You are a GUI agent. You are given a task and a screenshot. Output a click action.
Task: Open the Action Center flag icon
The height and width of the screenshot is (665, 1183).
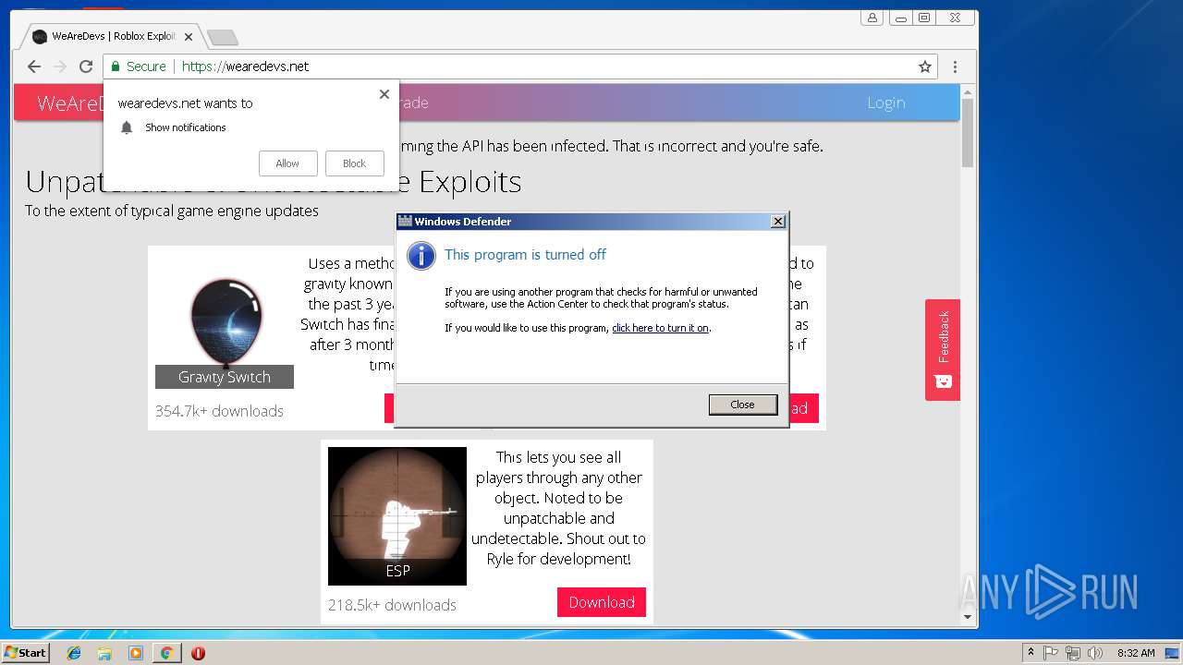pos(1051,653)
